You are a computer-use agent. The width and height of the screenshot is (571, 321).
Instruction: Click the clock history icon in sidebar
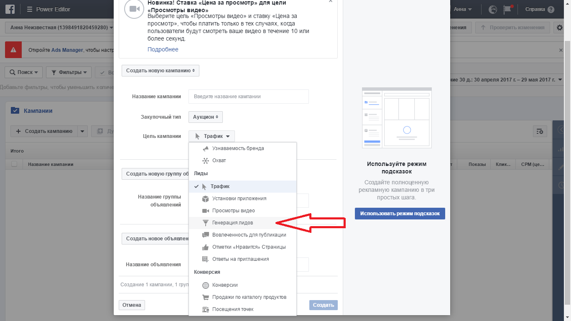tap(561, 185)
